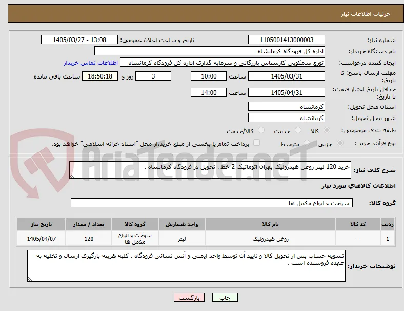404x311 pixels.
Task: Click the remaining time field 18:50:18
Action: [x=100, y=76]
